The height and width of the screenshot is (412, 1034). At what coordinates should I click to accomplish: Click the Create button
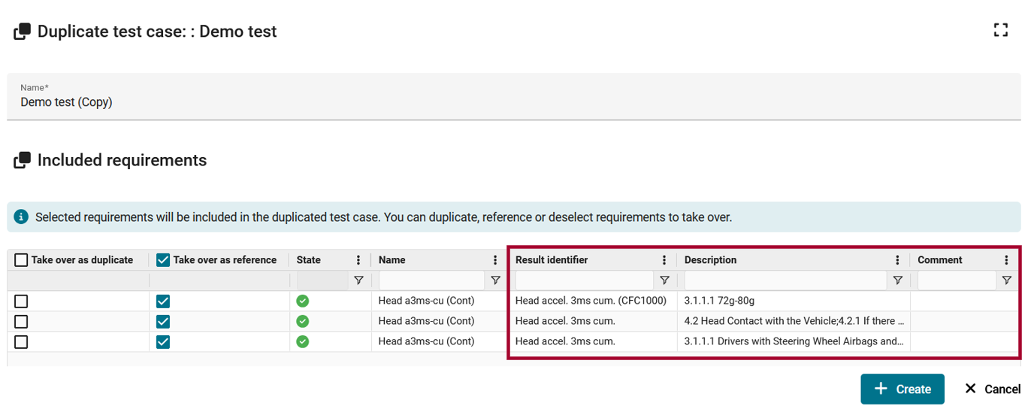click(x=902, y=389)
